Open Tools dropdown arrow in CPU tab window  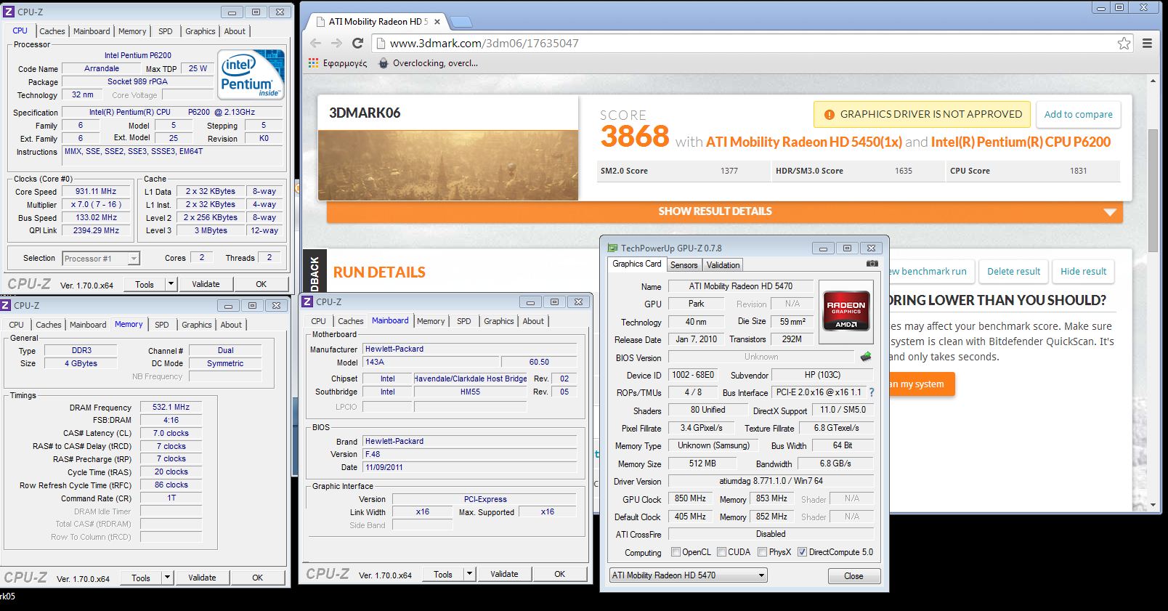171,284
